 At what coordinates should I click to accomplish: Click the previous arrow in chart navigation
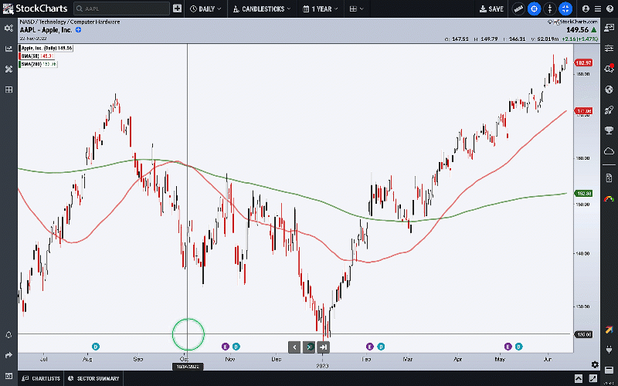[x=294, y=347]
